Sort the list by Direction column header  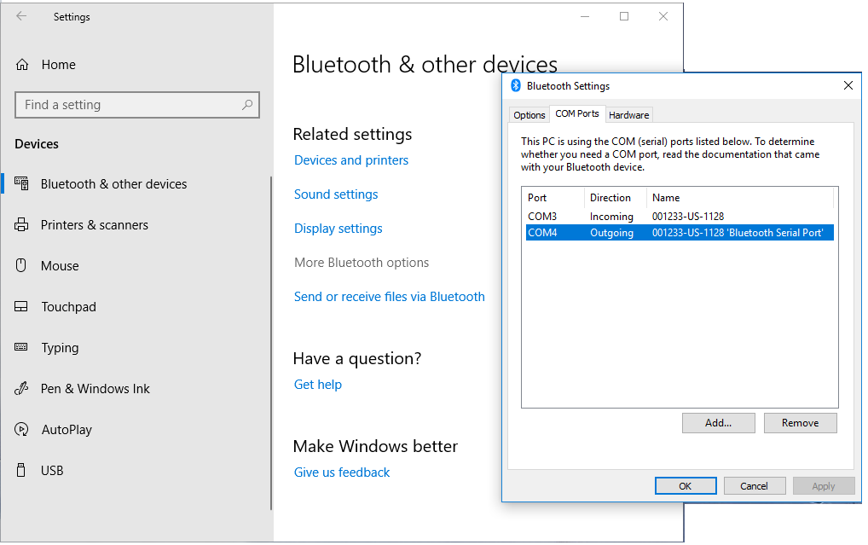610,198
